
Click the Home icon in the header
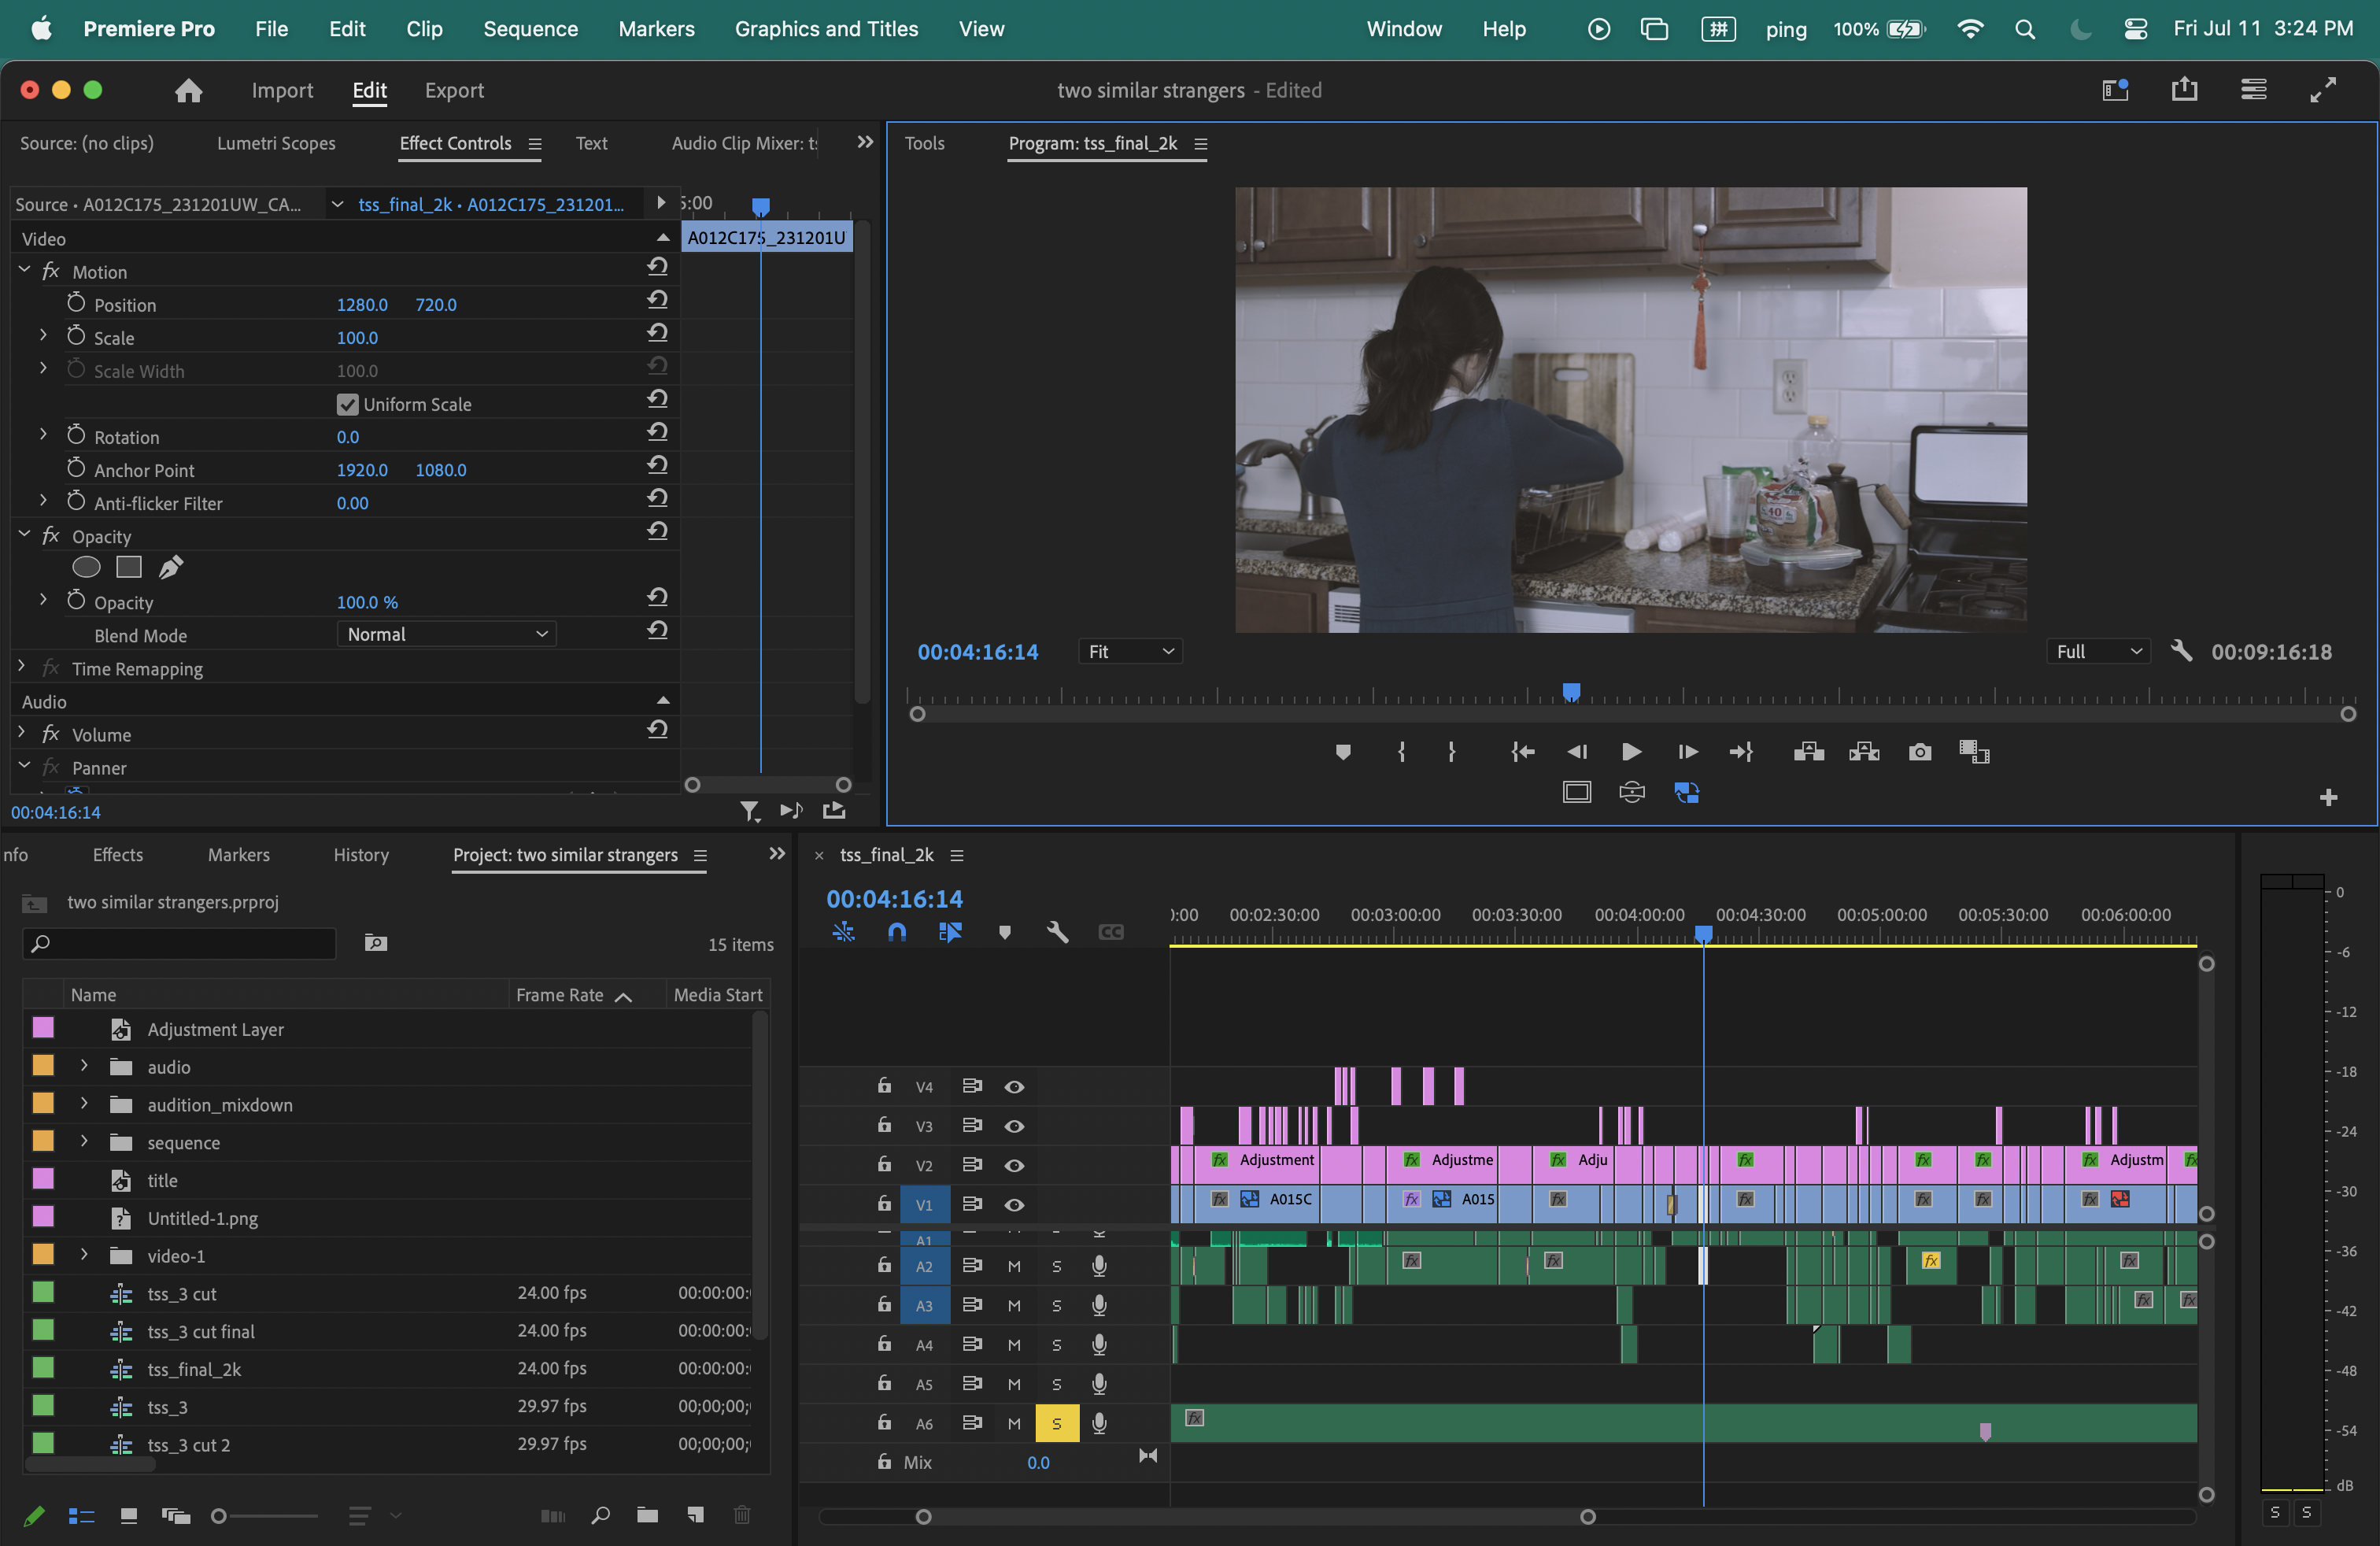pos(188,91)
